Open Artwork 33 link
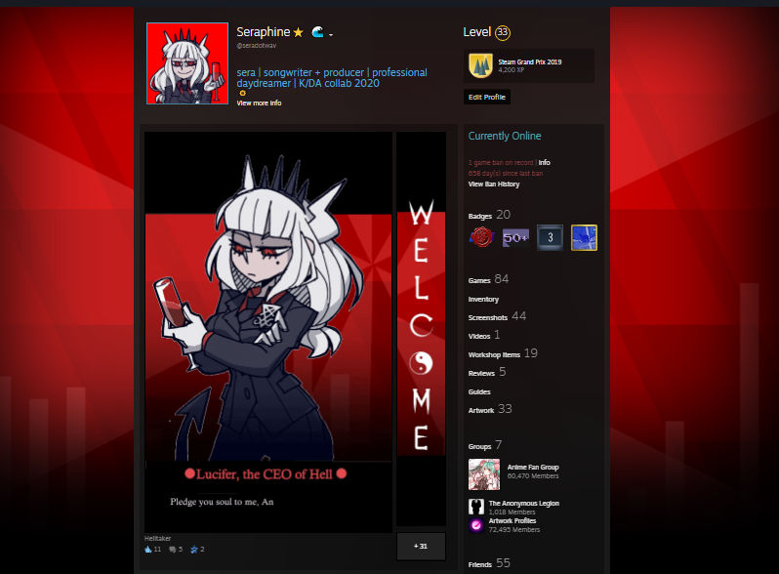Image resolution: width=779 pixels, height=574 pixels. click(x=490, y=409)
